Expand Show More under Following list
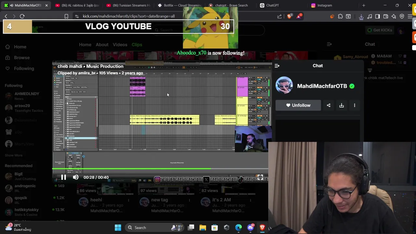Viewport: 416px width, 234px height. (x=14, y=155)
